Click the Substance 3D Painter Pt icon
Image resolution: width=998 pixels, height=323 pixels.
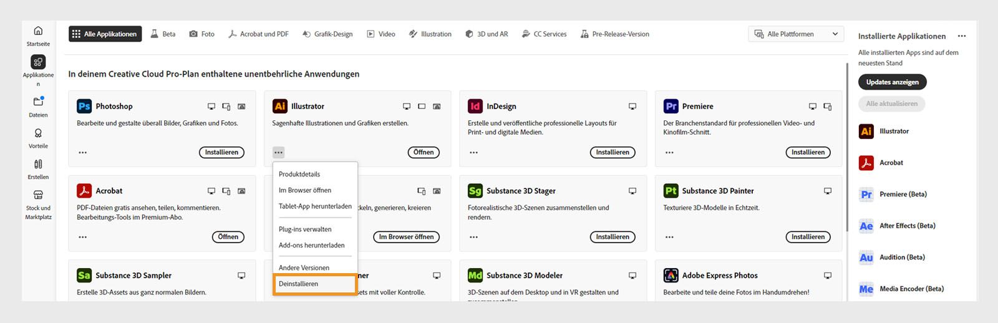(x=671, y=191)
